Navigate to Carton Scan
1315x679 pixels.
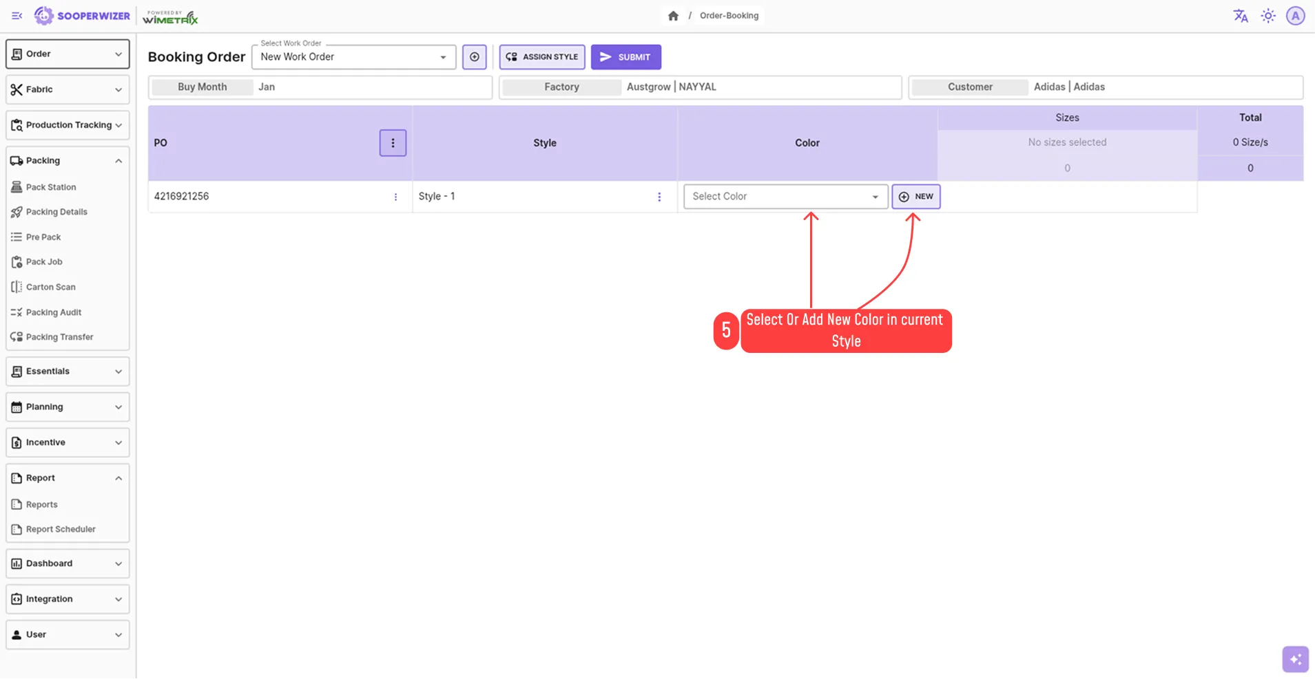point(50,287)
